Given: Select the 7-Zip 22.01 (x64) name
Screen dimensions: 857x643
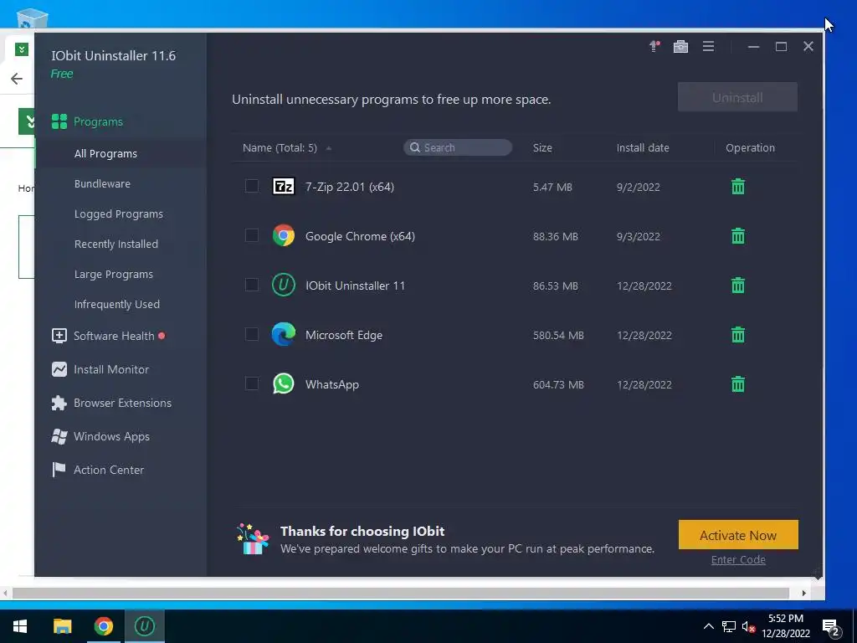Looking at the screenshot, I should 349,187.
